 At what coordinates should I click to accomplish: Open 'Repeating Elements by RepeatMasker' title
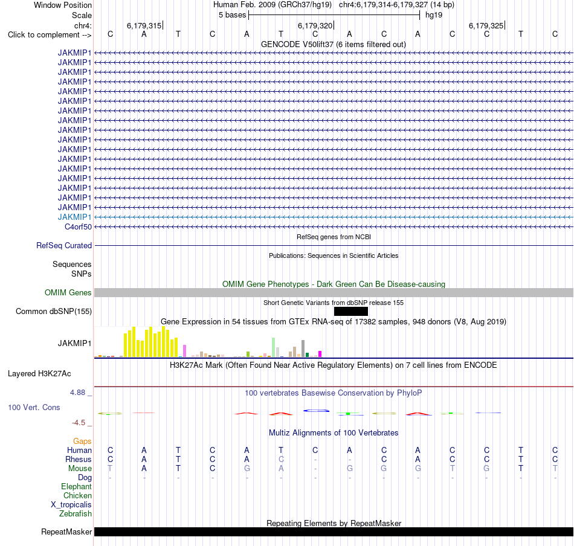click(x=334, y=523)
